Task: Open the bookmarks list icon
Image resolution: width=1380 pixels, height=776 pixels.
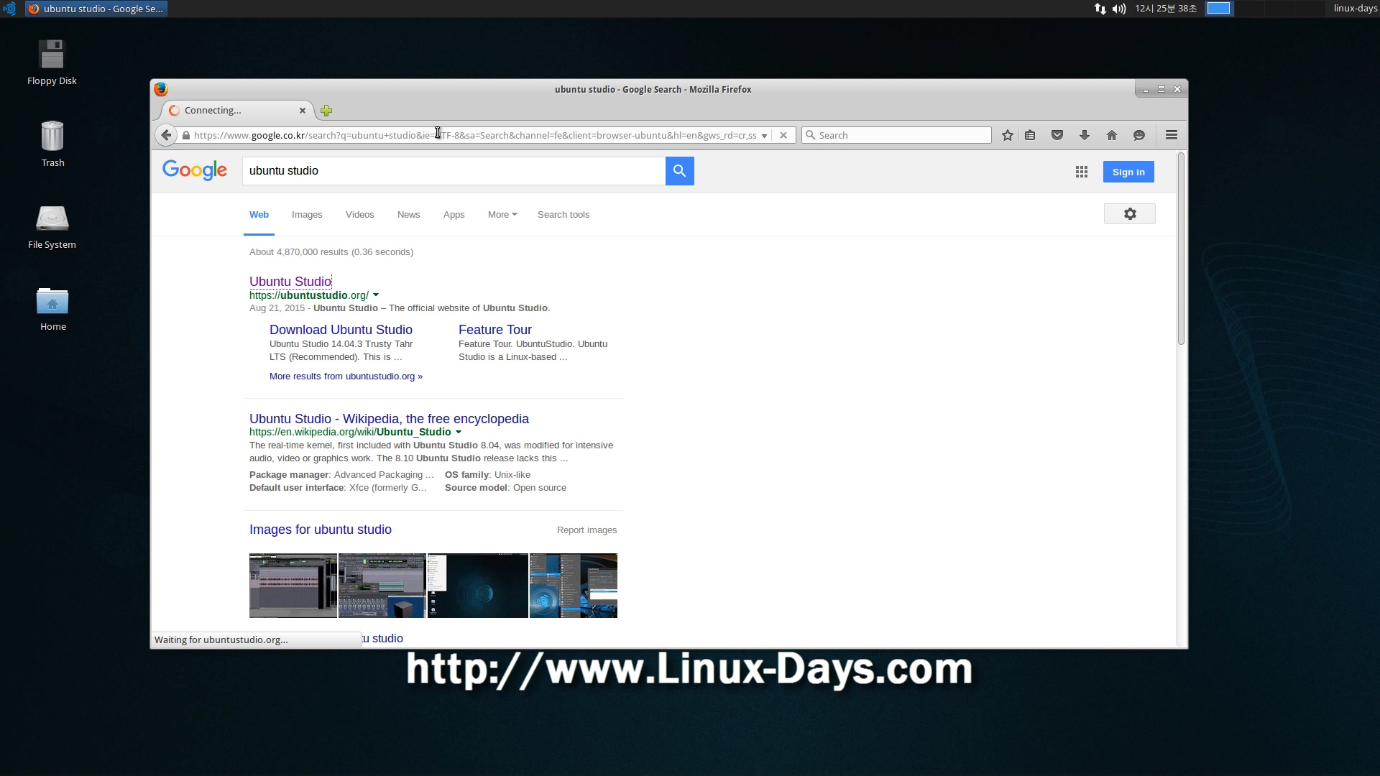Action: tap(1030, 135)
